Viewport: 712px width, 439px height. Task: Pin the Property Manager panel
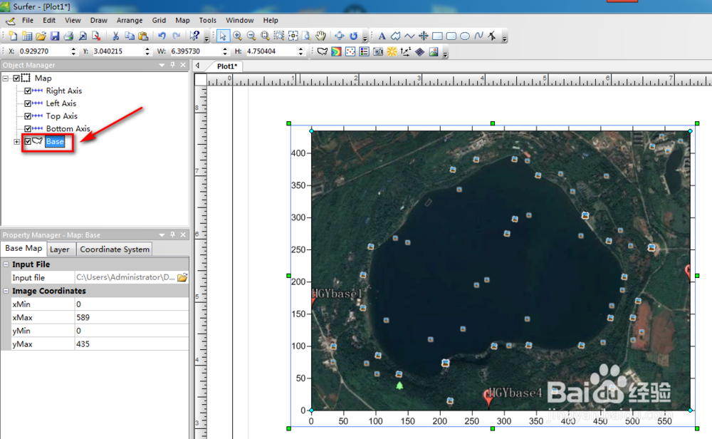172,235
